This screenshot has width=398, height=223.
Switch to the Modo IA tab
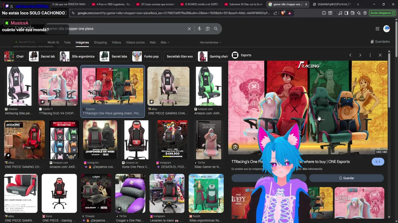coord(53,42)
